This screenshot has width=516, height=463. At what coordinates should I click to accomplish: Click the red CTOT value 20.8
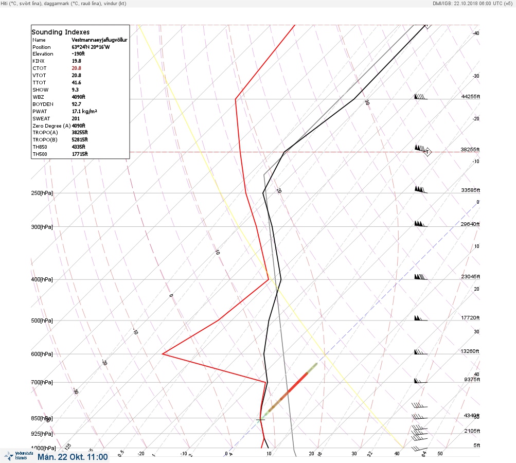[x=76, y=68]
